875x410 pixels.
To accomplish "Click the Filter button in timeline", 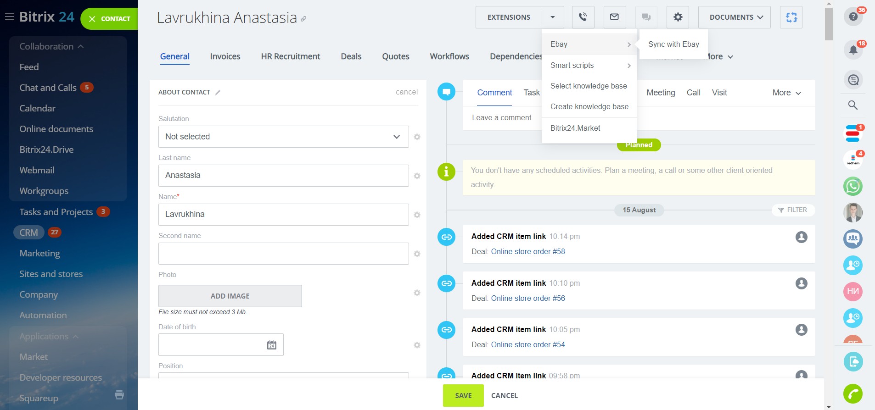I will coord(793,210).
